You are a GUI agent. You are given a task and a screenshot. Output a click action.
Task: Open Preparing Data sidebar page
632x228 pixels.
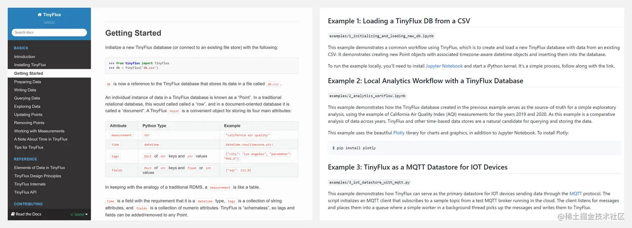pos(28,82)
